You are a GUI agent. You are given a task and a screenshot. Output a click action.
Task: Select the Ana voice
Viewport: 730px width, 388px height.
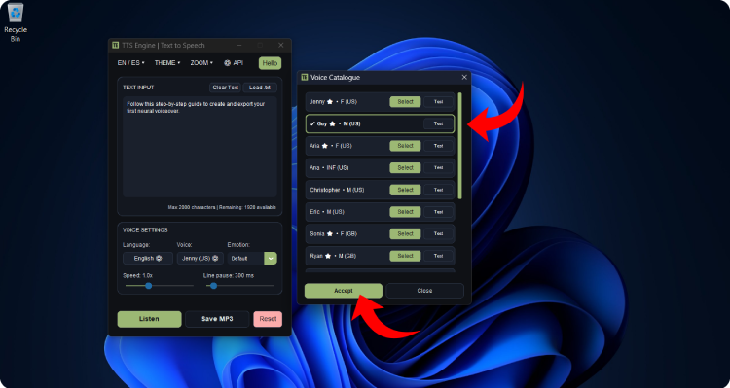pos(405,168)
